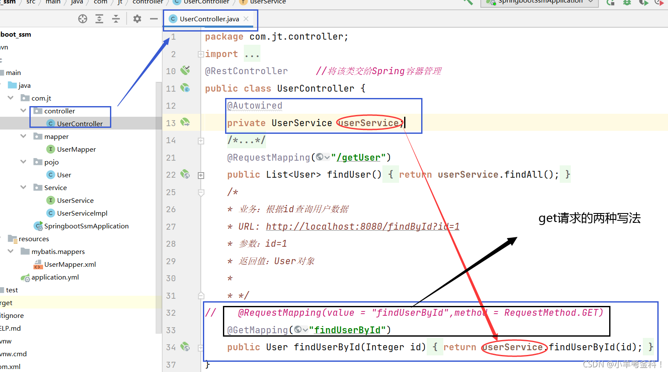Collapse the controller package arrow
668x372 pixels.
tap(23, 111)
